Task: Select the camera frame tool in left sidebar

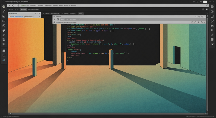Action: (x=4, y=16)
